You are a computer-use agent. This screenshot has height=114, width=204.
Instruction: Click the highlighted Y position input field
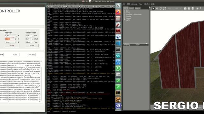[10, 39]
